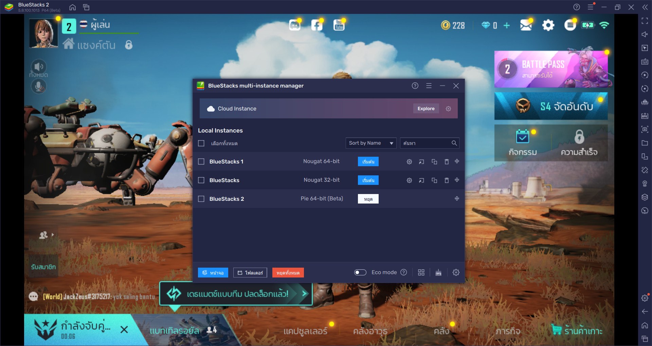
Task: Open settings gear for BlueStacks 1 instance
Action: pyautogui.click(x=409, y=162)
